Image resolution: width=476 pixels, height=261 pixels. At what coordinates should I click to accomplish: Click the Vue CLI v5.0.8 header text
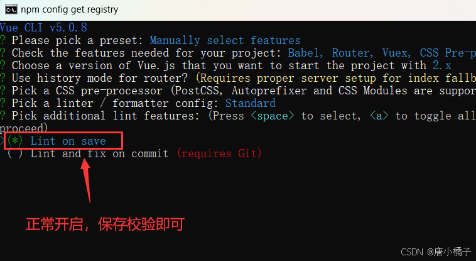43,28
